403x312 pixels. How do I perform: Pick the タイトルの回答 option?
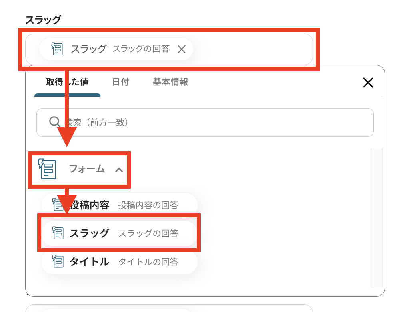(x=148, y=262)
